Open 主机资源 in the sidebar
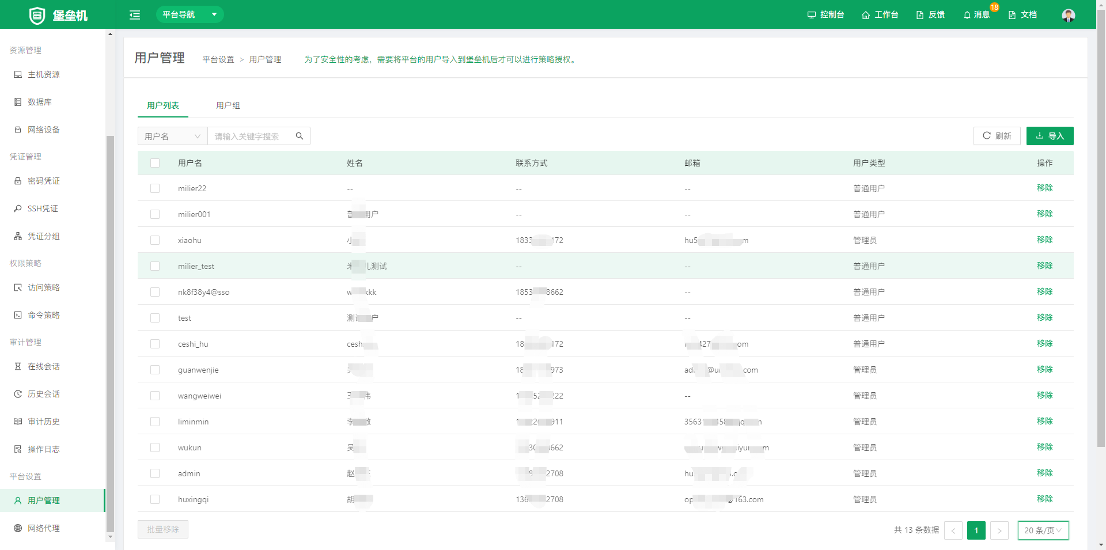 tap(52, 74)
